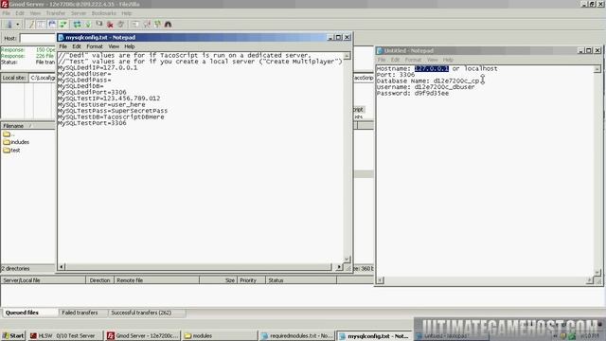Click the MySQLDediUser= line

(x=84, y=74)
